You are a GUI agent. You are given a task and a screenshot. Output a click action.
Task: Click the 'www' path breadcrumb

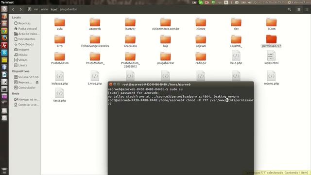[x=44, y=9]
